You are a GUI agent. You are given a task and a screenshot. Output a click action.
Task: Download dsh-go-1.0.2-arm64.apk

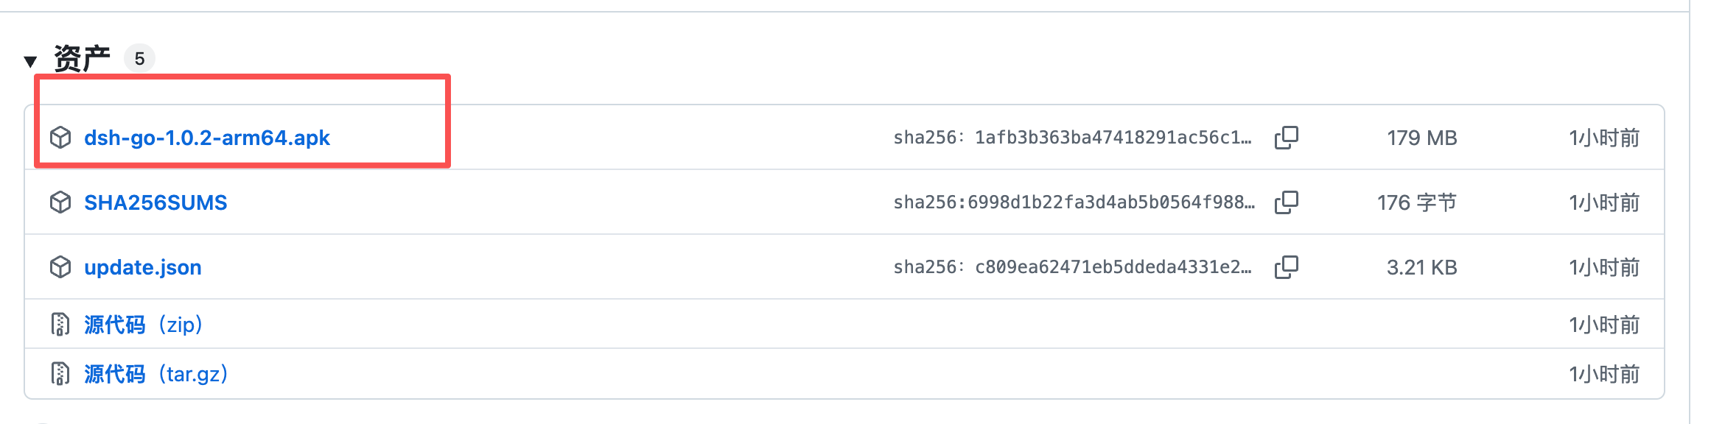click(x=207, y=138)
